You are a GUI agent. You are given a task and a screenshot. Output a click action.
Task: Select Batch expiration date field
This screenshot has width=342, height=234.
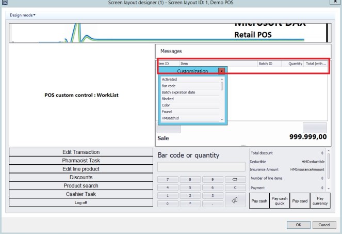190,92
